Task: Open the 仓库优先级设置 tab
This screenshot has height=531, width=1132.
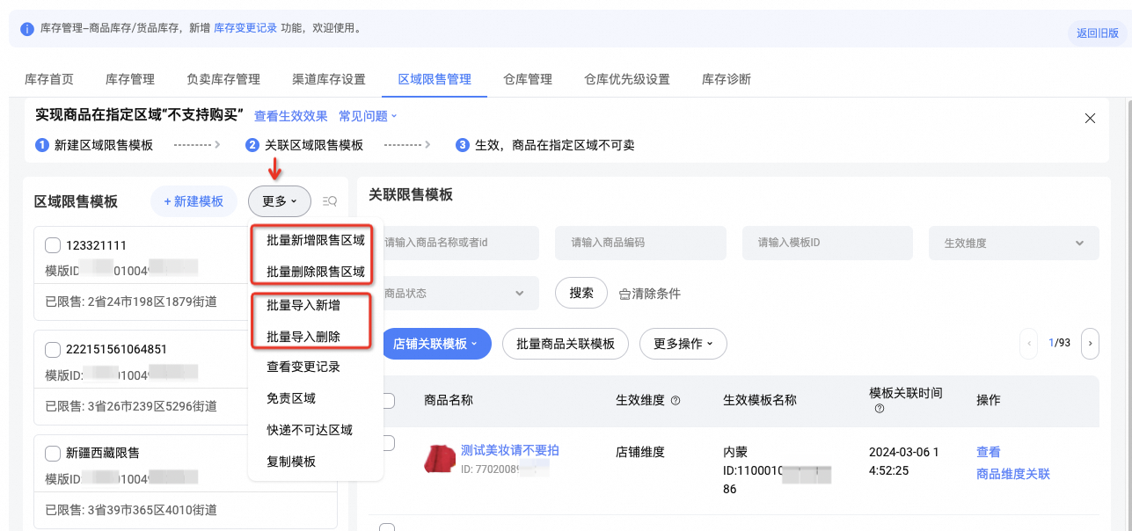Action: tap(627, 79)
